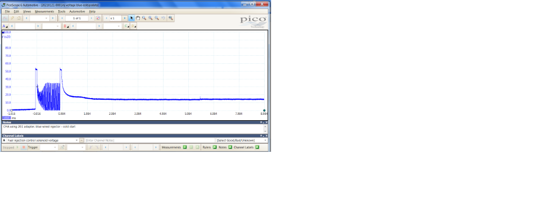The image size is (538, 221).
Task: Open the Automotive menu
Action: [x=77, y=11]
